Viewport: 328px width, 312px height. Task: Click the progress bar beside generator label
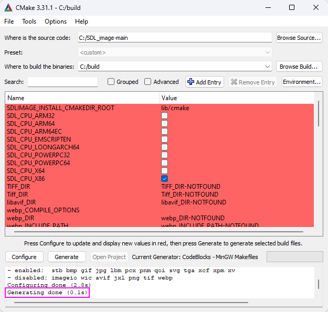pyautogui.click(x=294, y=256)
